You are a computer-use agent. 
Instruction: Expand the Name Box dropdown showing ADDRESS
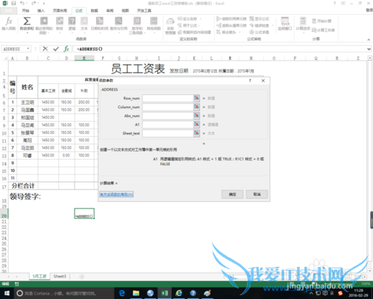tap(28, 49)
